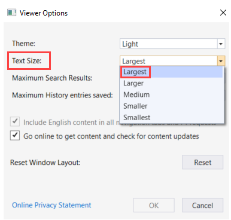
Task: Pick Smaller text size option
Action: 172,106
